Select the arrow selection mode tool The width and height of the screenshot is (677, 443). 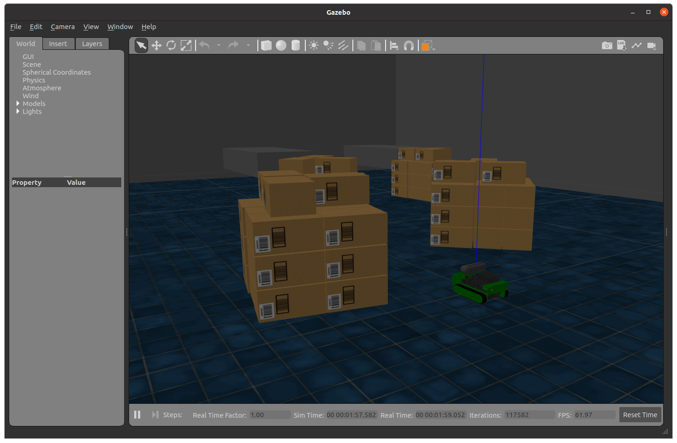tap(141, 45)
